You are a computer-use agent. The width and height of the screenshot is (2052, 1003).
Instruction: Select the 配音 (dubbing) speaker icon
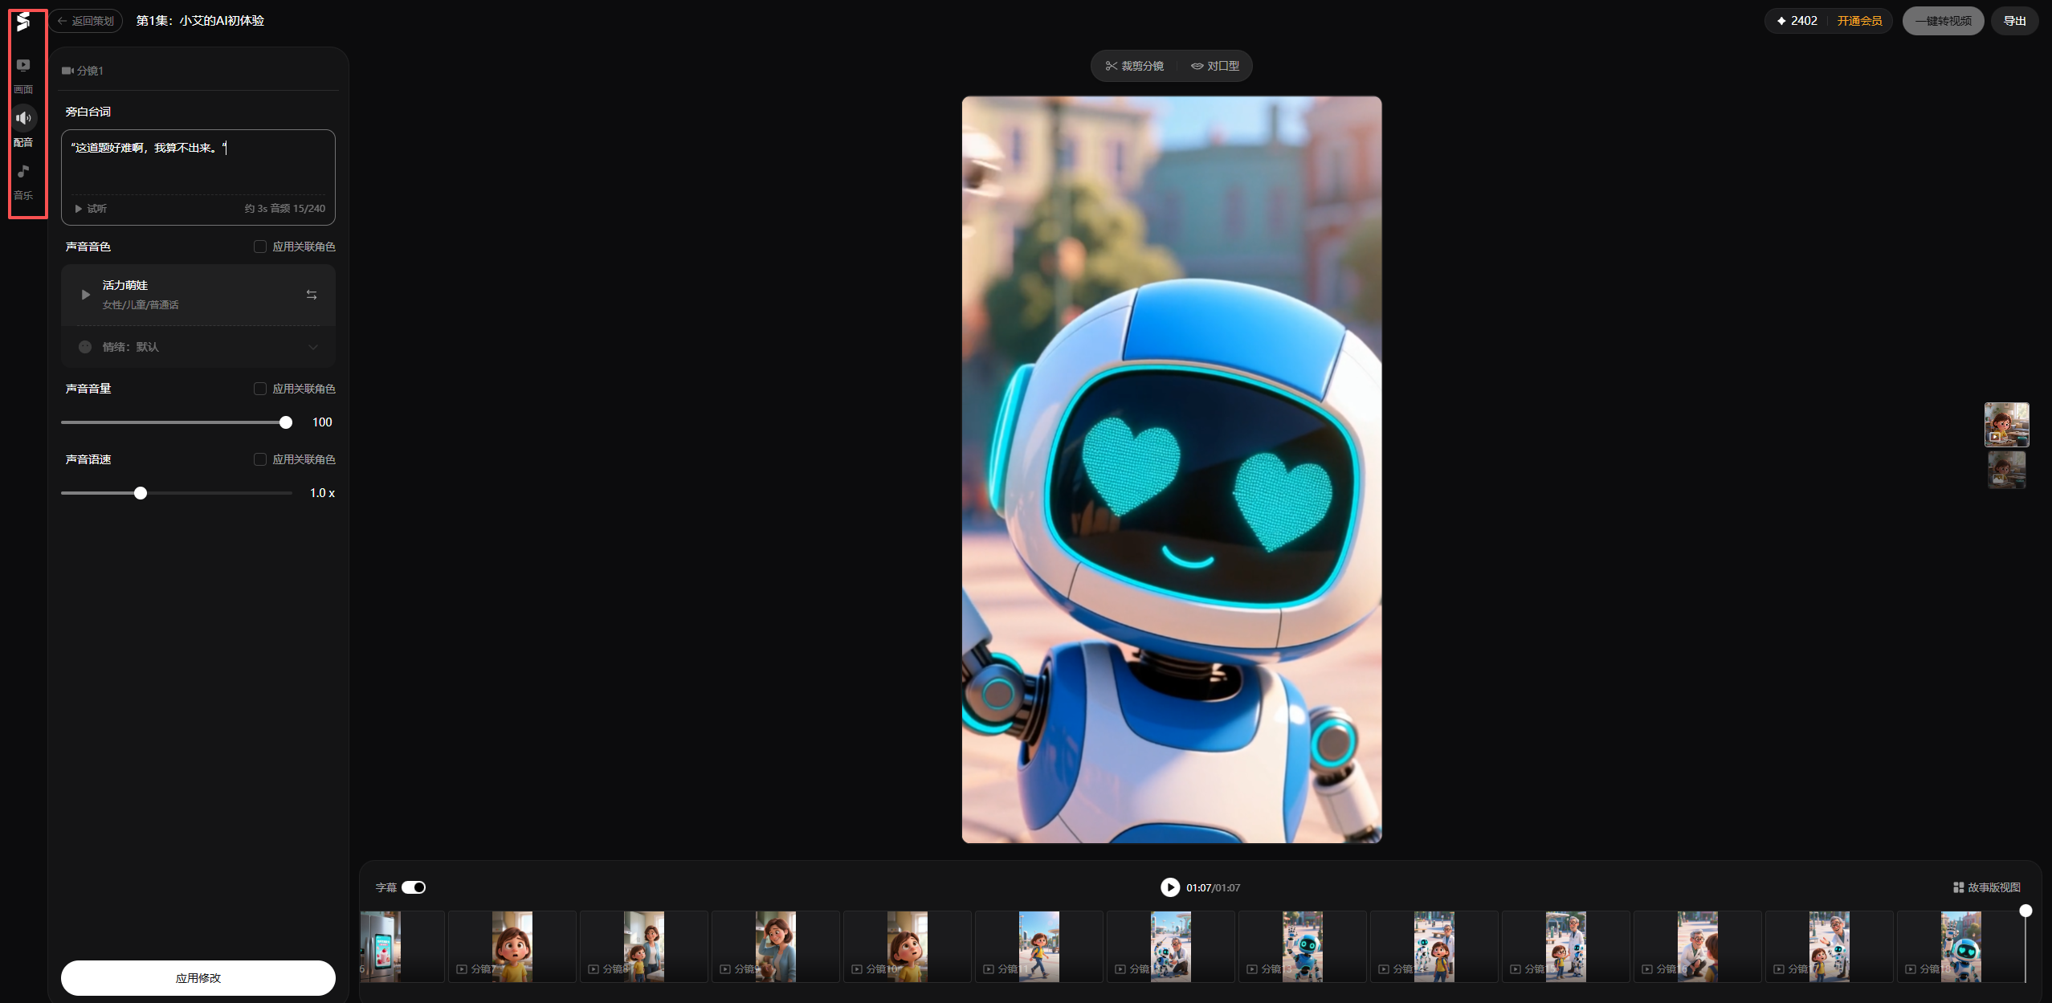coord(23,119)
